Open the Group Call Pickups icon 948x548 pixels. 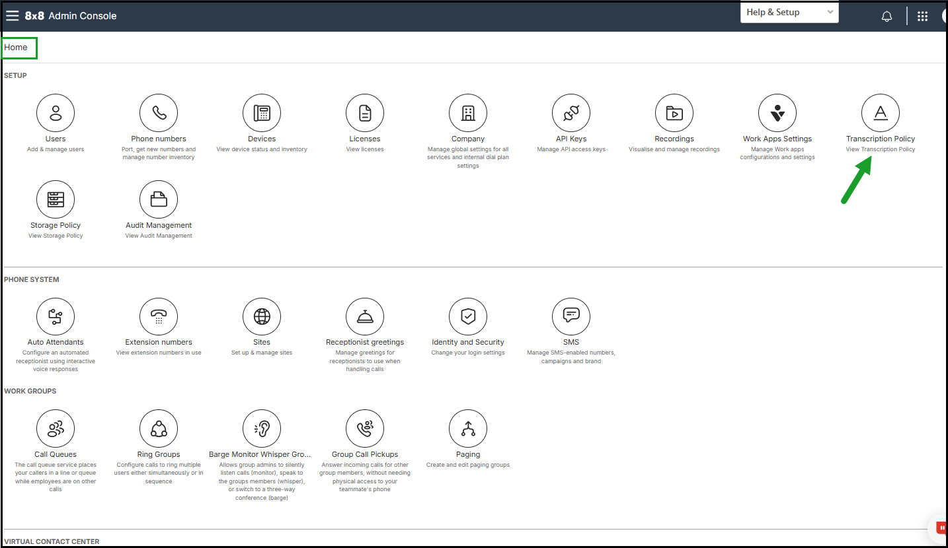(365, 428)
